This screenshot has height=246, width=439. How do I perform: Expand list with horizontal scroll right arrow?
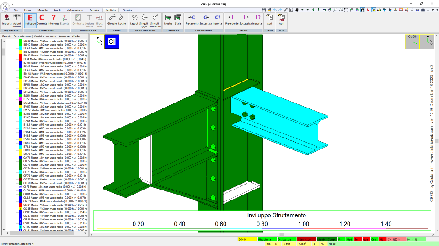(x=85, y=233)
